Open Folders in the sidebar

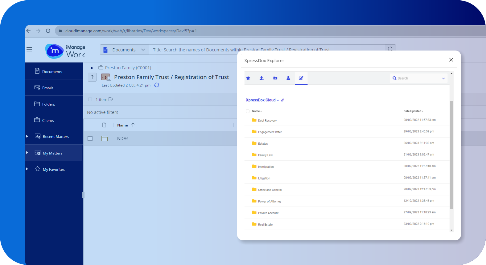(x=54, y=104)
